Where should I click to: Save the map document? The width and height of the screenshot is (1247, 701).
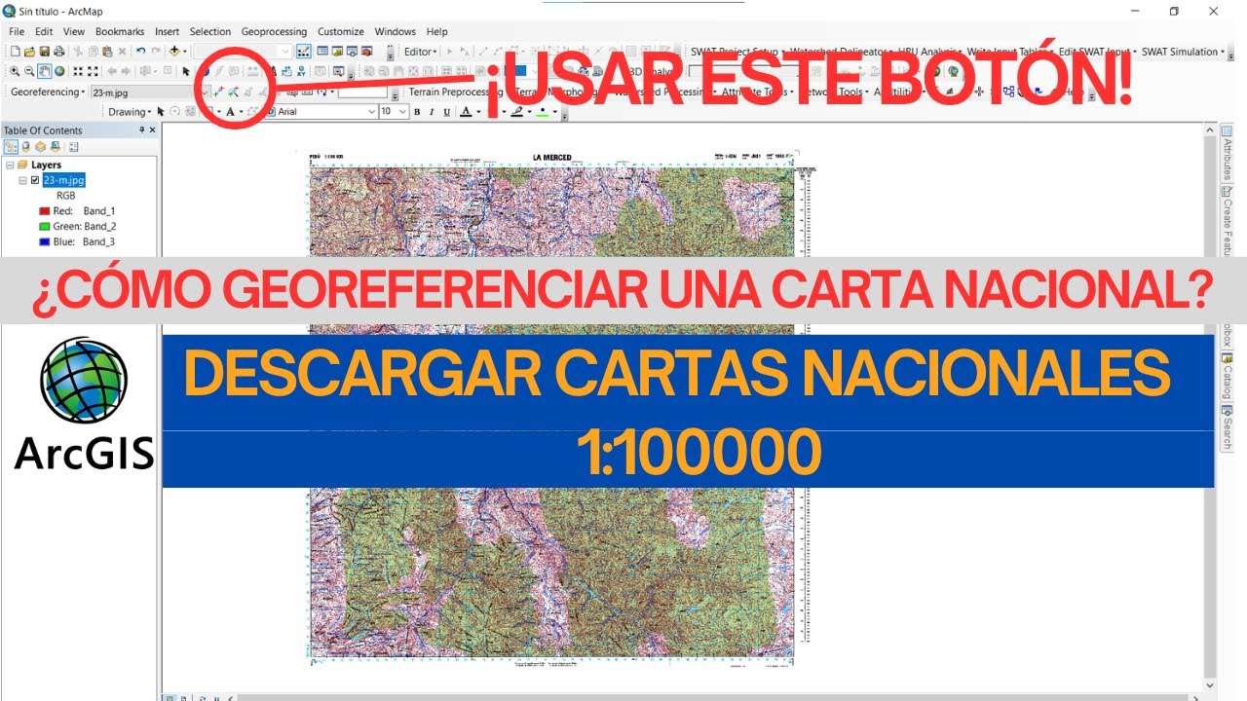click(44, 52)
